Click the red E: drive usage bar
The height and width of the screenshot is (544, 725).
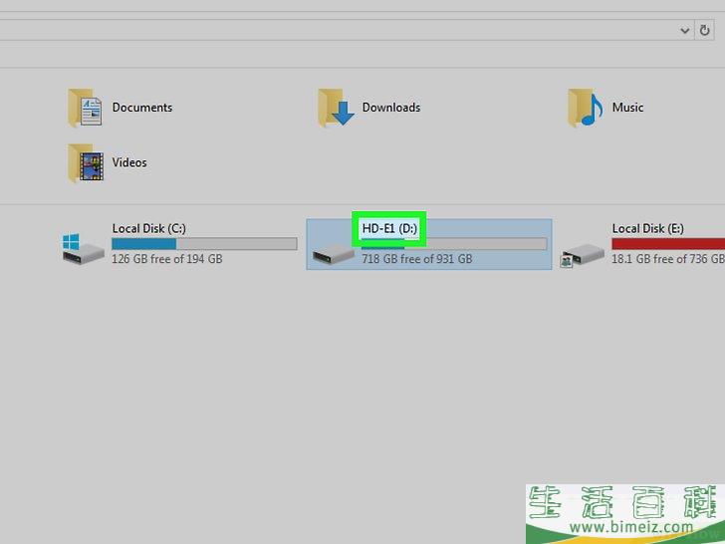point(667,244)
